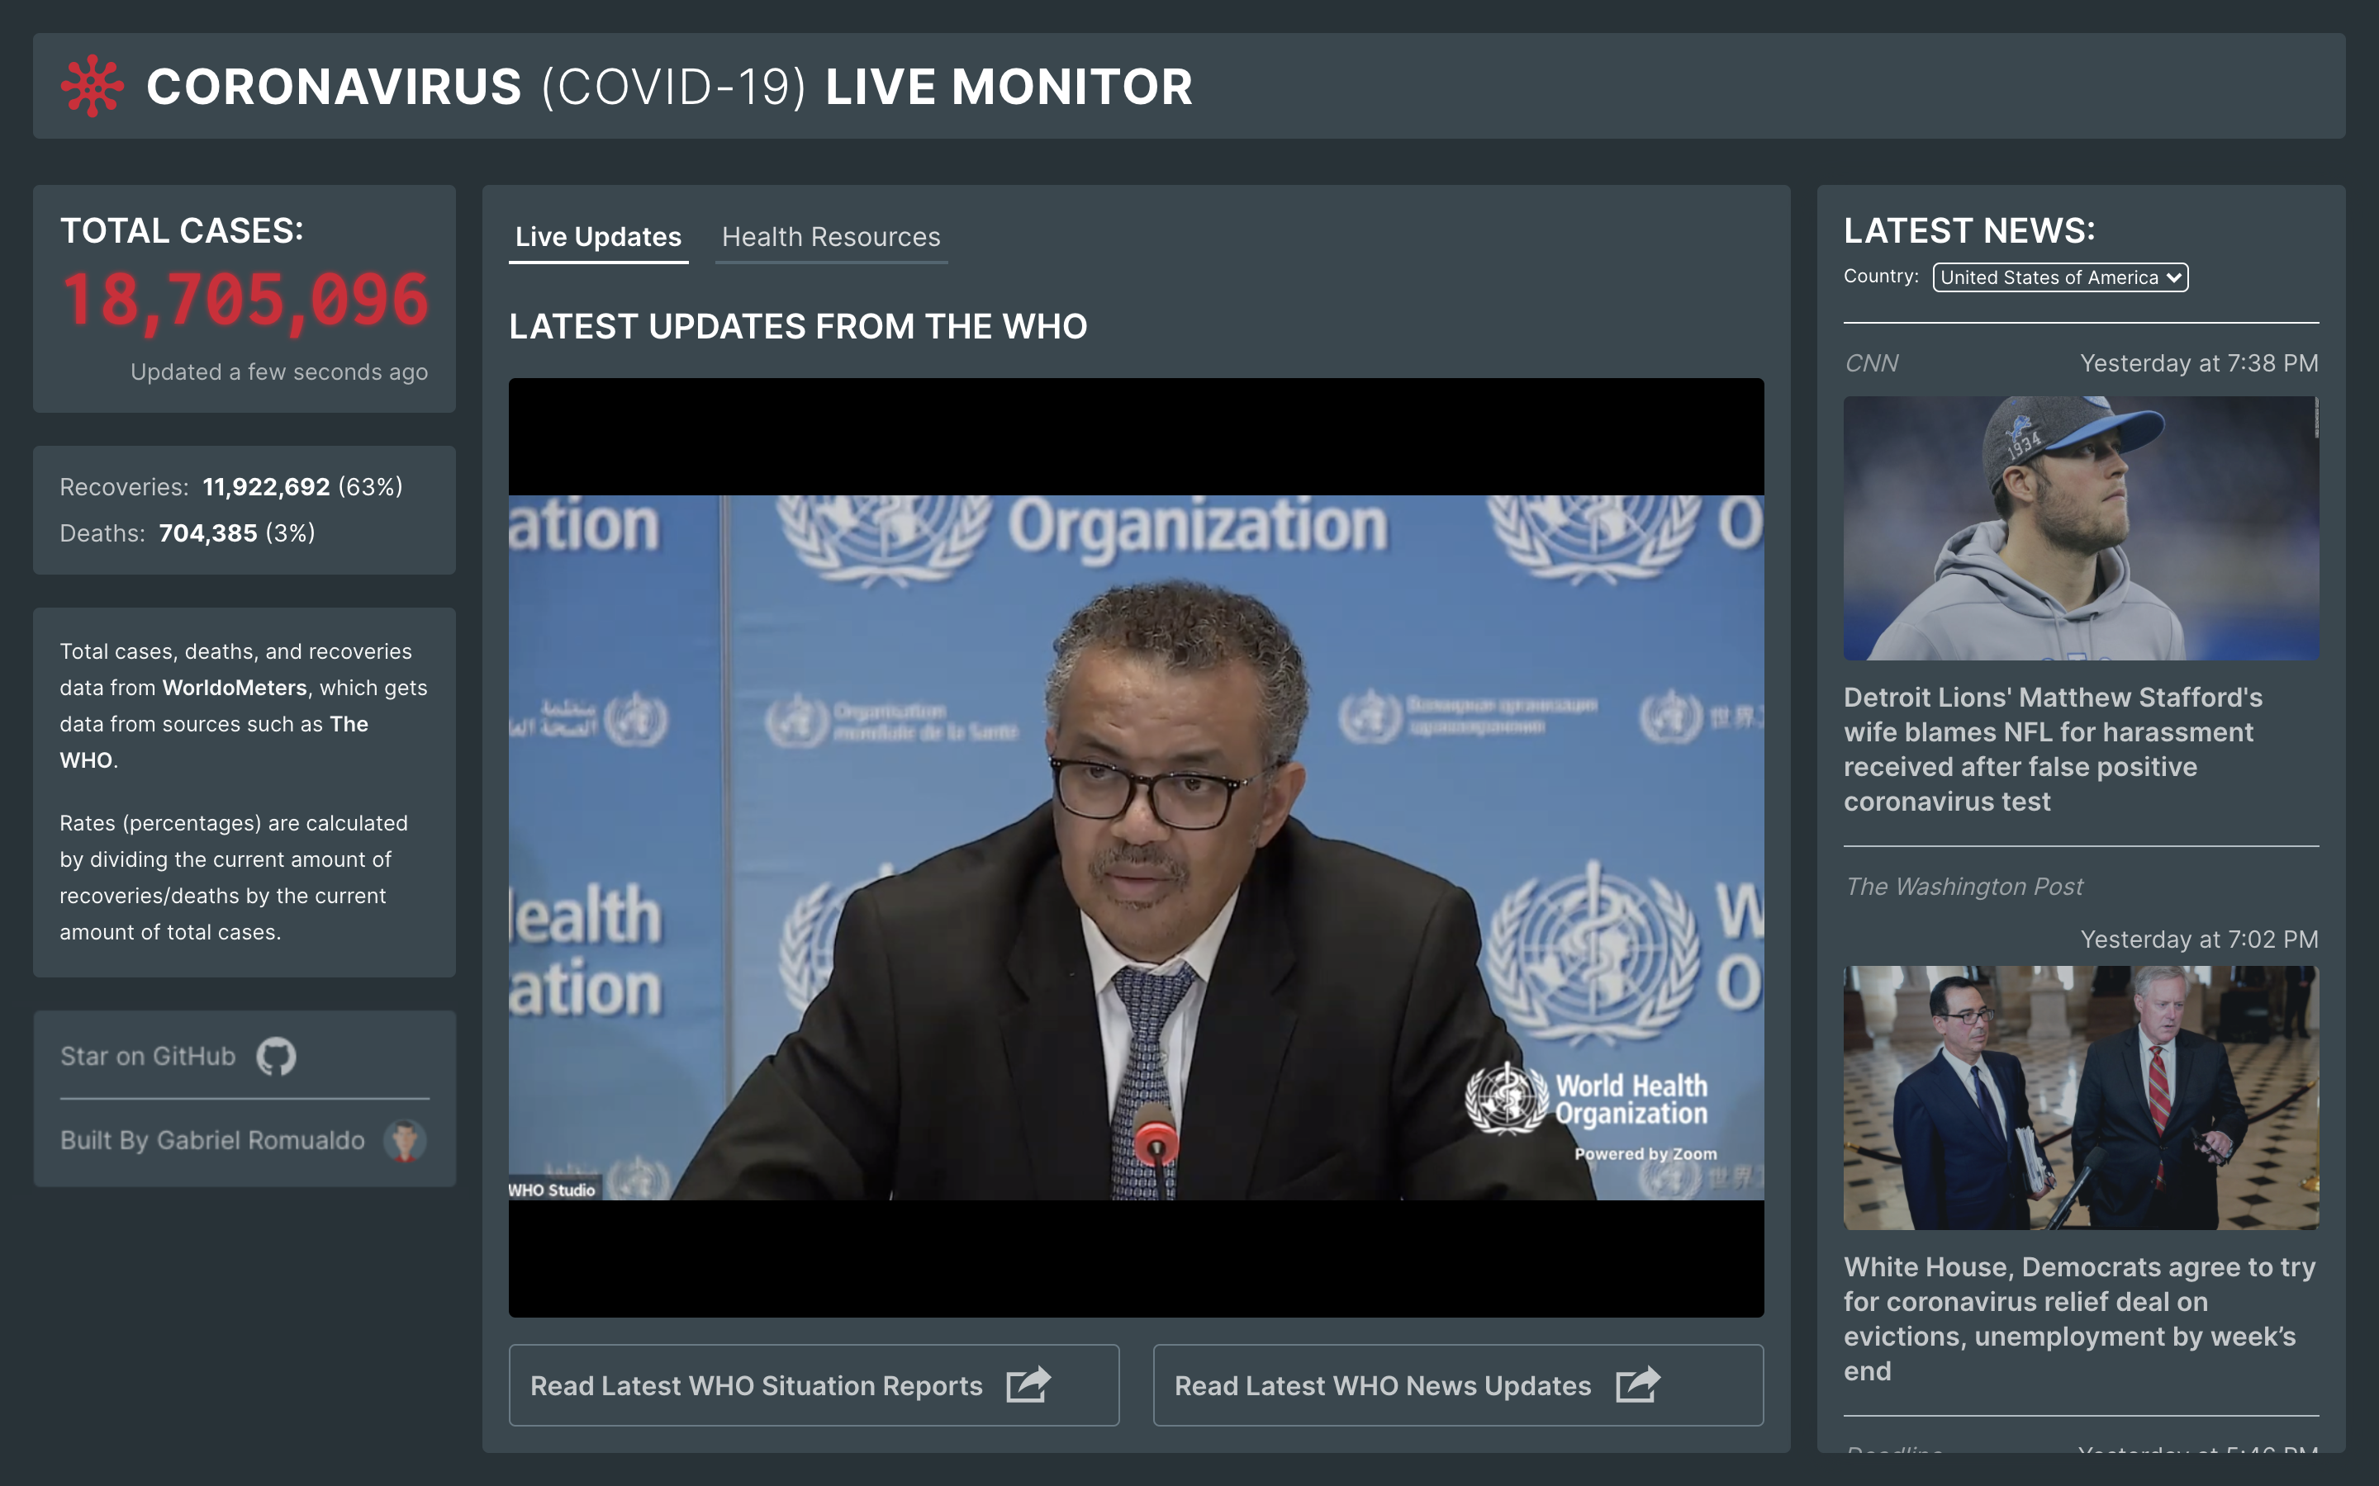Click the red coronavirus logo icon
This screenshot has width=2379, height=1486.
93,87
